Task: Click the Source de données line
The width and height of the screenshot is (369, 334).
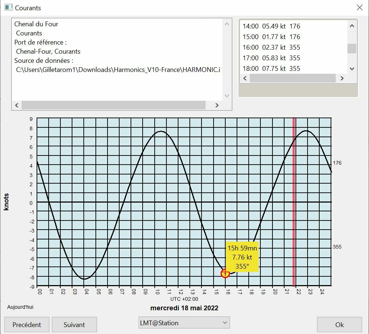Action: click(44, 61)
